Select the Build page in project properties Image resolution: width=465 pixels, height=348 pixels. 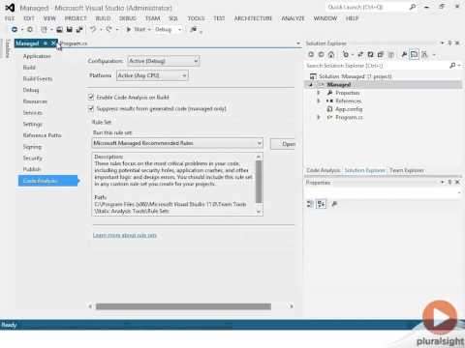[29, 68]
